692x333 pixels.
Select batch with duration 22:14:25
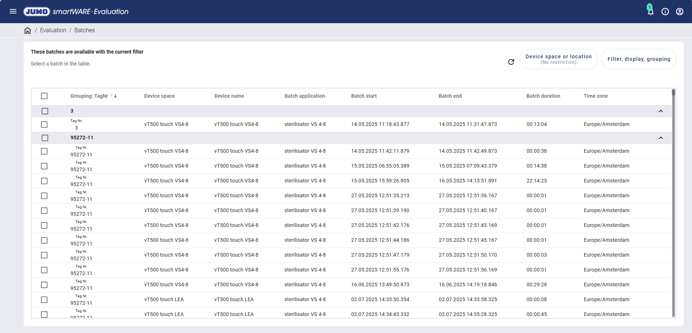point(44,181)
